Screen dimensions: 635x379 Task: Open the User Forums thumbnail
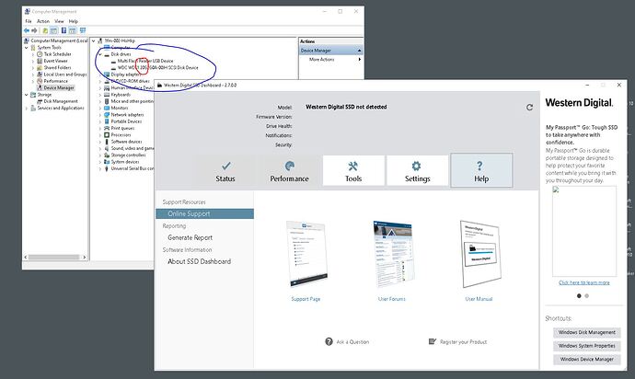[392, 253]
